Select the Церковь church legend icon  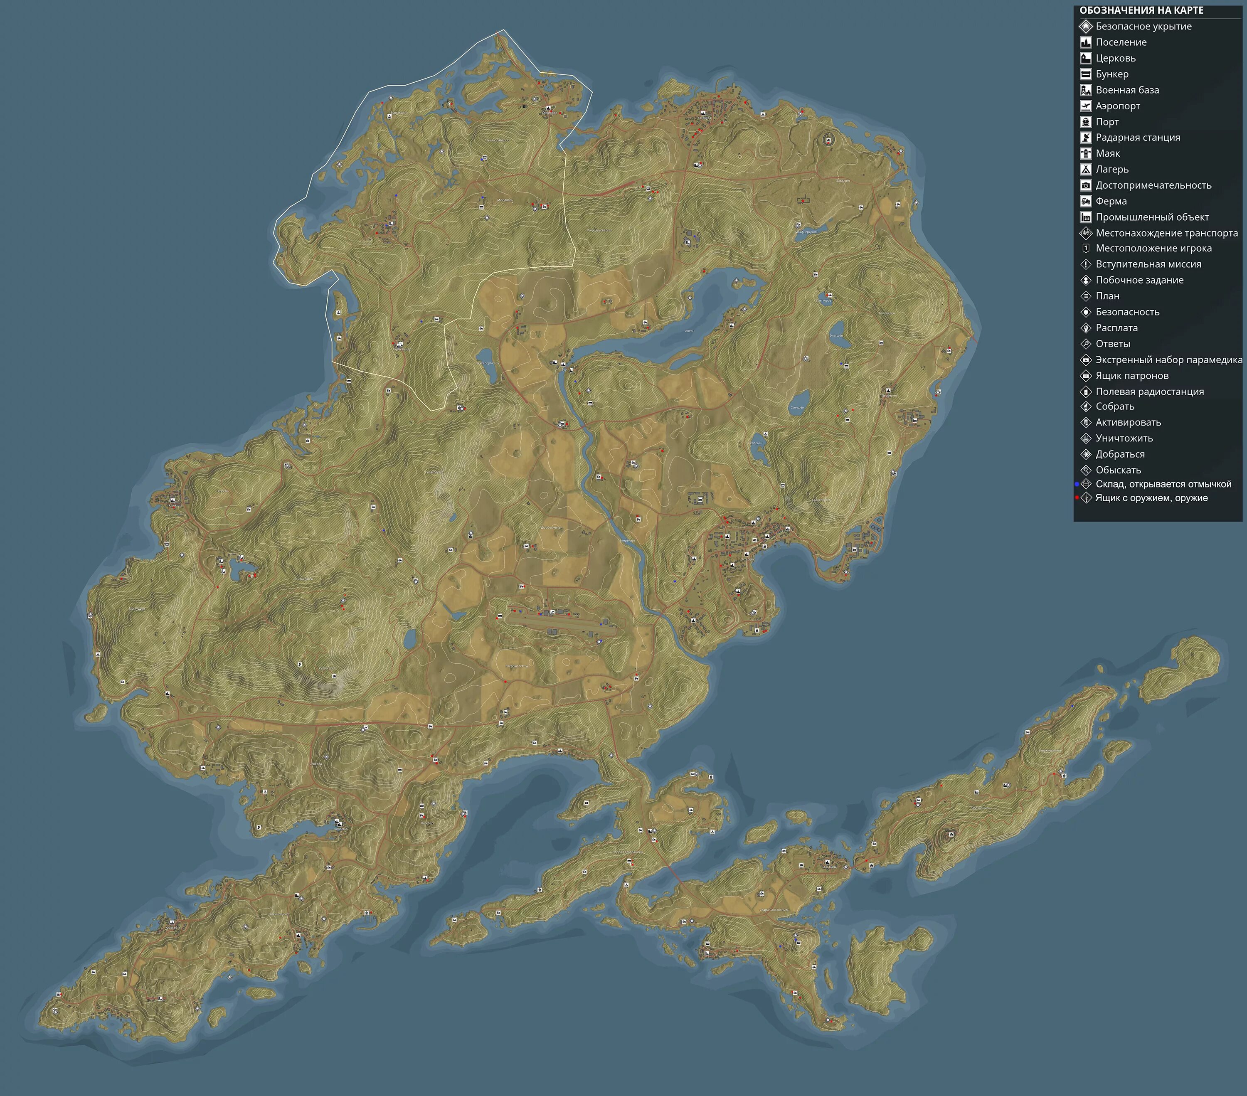(1085, 58)
